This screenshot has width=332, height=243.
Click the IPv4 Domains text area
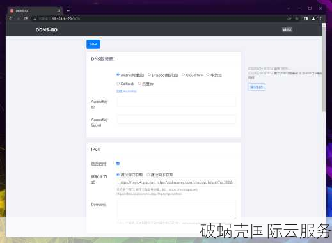177,209
